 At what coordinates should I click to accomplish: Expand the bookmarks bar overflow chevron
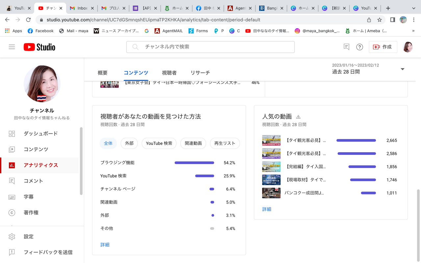pos(413,31)
